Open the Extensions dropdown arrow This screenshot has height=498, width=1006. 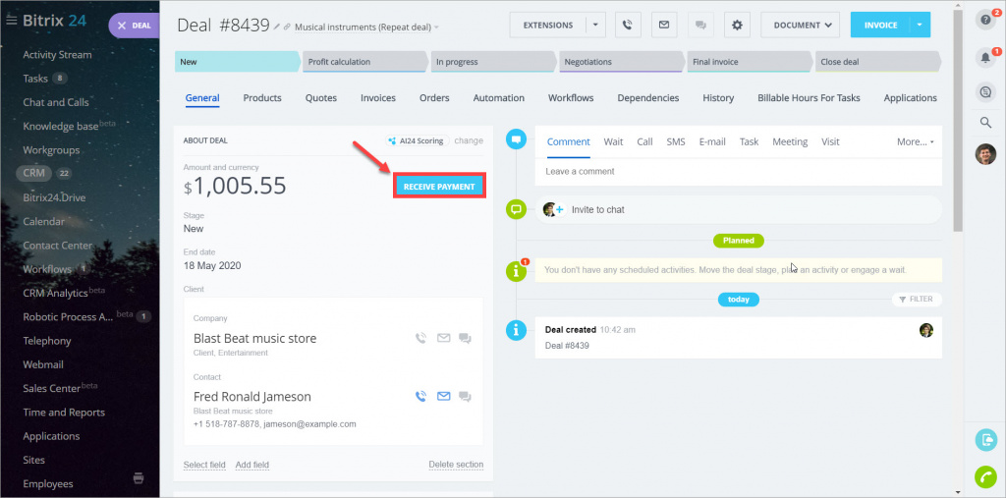[594, 25]
